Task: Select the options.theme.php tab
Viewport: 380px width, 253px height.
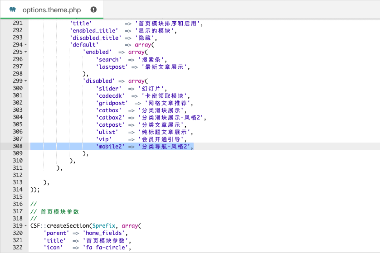Action: (x=51, y=10)
